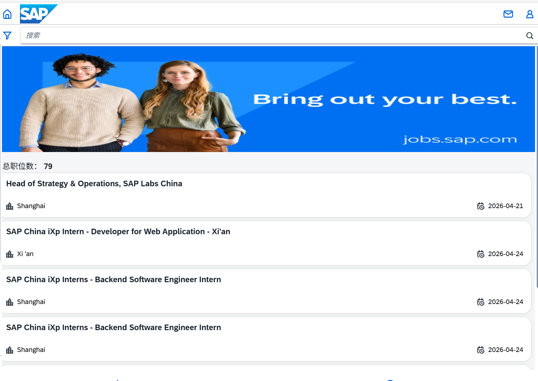The width and height of the screenshot is (538, 381).
Task: Click the calendar icon beside 2026-04-21
Action: (480, 206)
